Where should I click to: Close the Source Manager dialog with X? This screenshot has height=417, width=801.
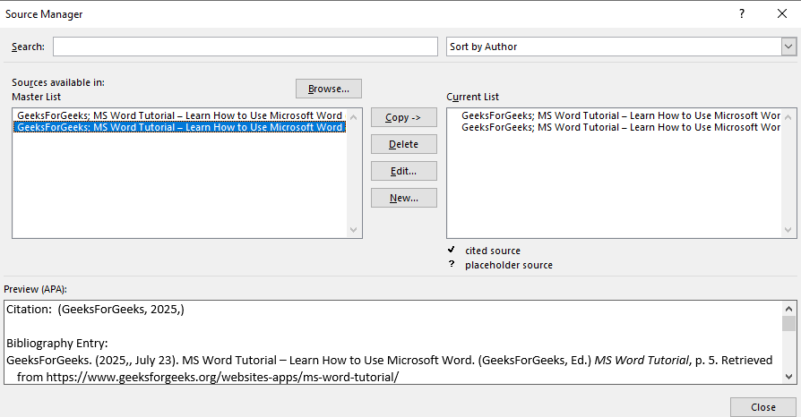coord(781,13)
